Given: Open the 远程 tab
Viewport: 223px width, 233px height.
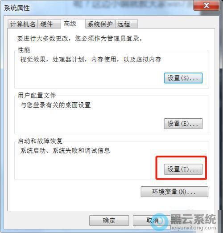Looking at the screenshot, I should coord(126,24).
